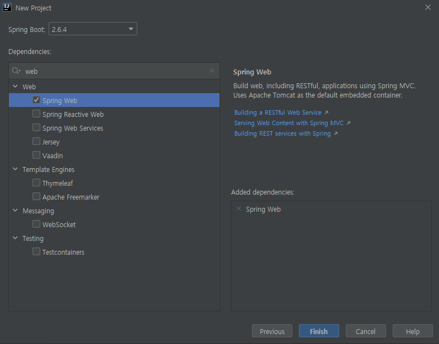
Task: Click the Finish button
Action: pyautogui.click(x=319, y=331)
